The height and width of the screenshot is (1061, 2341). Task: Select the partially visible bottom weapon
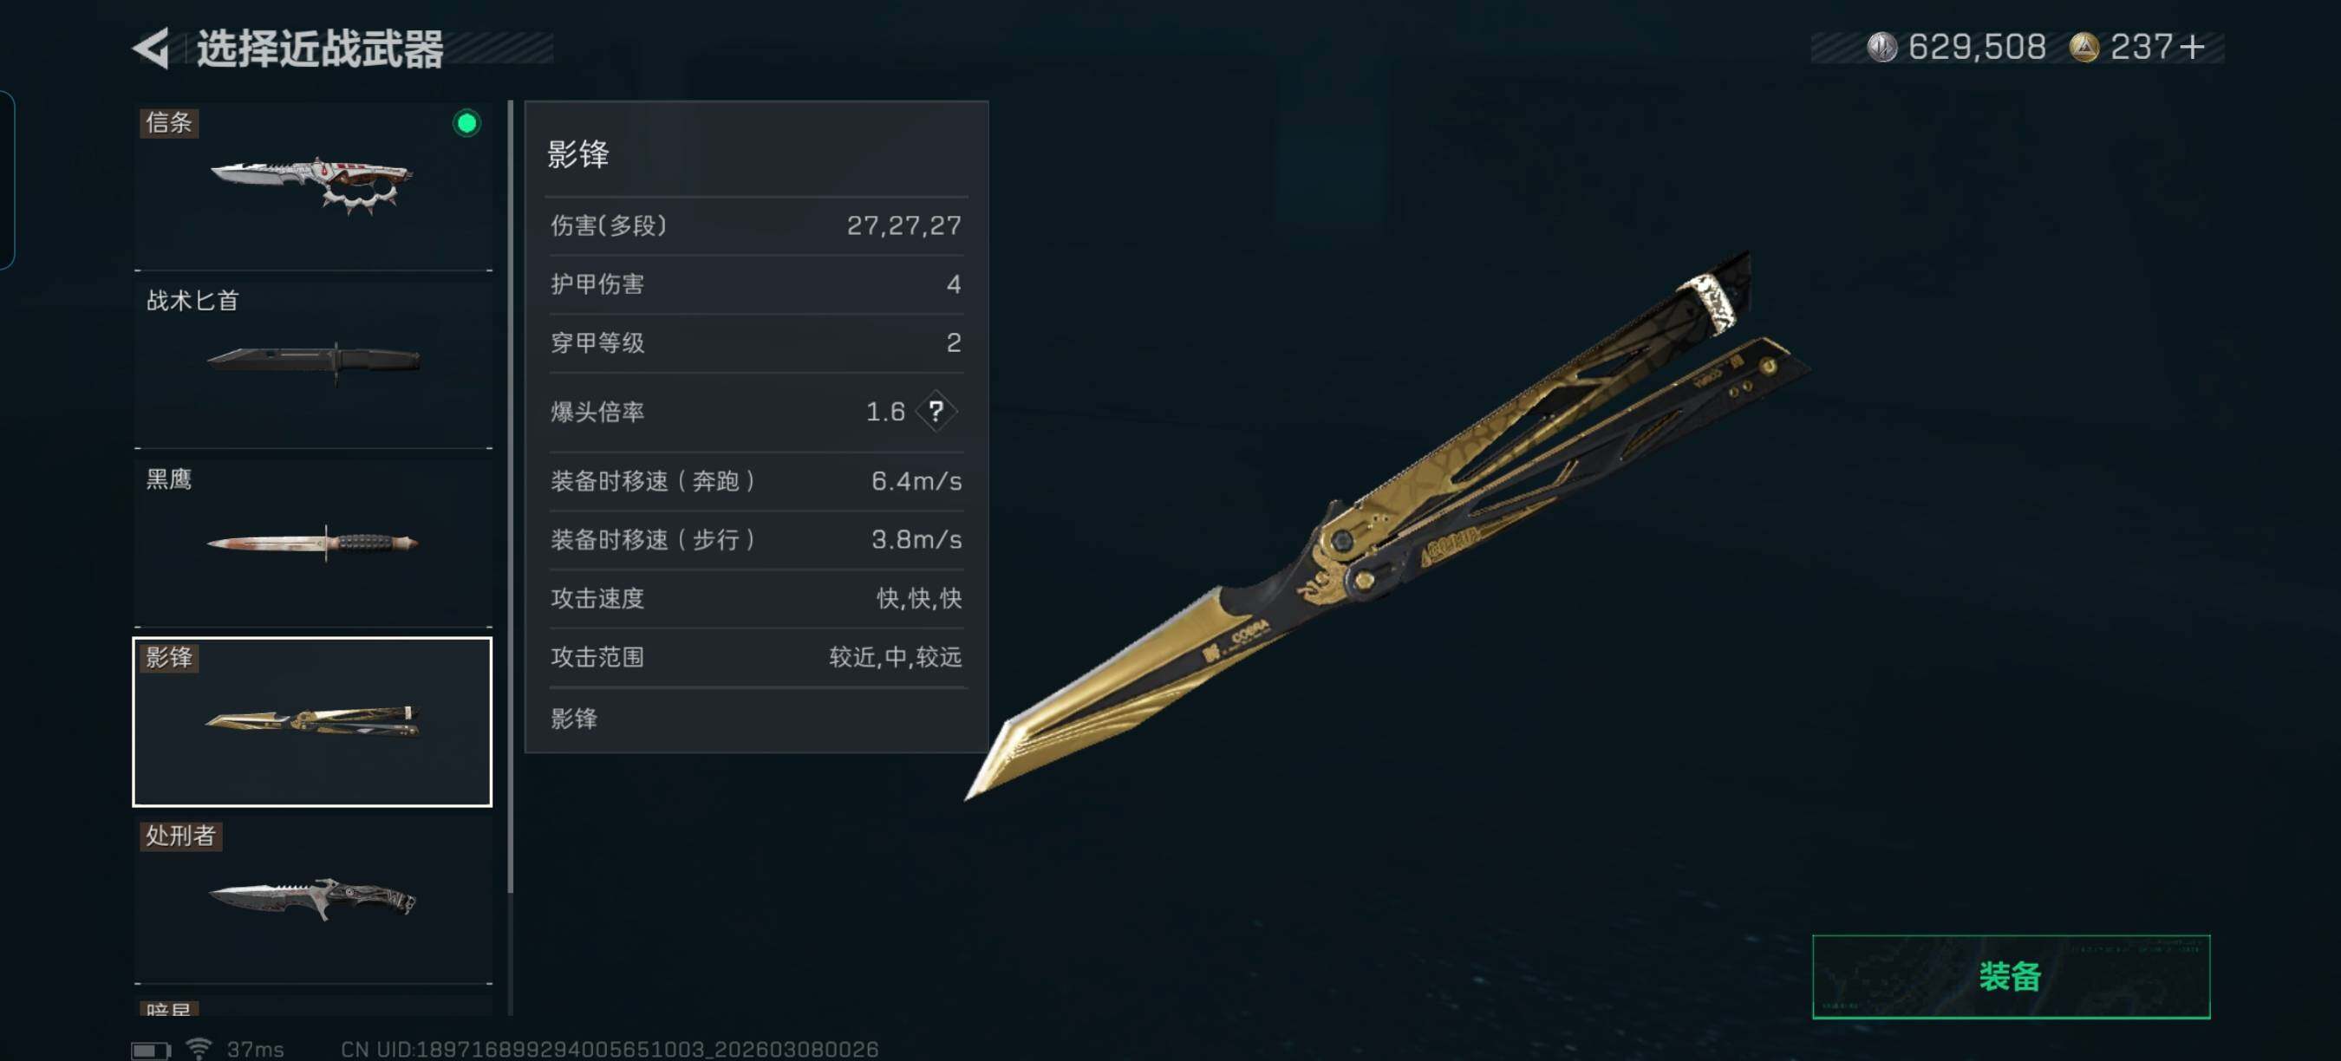313,1006
